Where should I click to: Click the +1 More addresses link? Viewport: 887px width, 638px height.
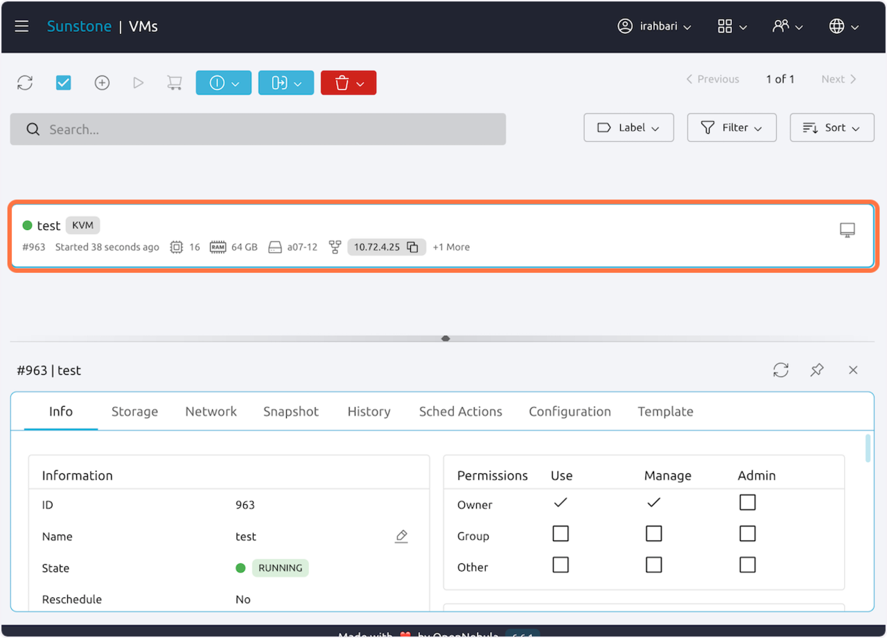click(x=451, y=247)
